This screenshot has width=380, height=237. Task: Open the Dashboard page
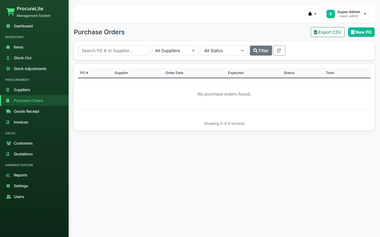[x=34, y=26]
